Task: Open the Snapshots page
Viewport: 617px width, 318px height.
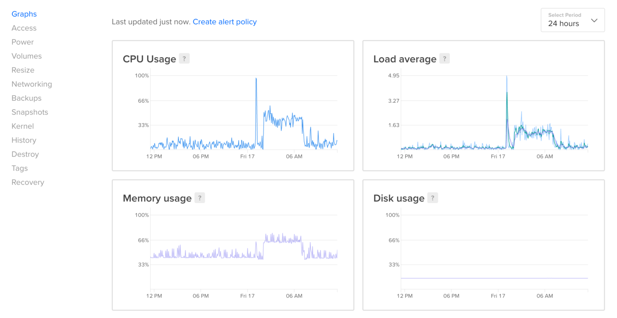Action: 30,112
